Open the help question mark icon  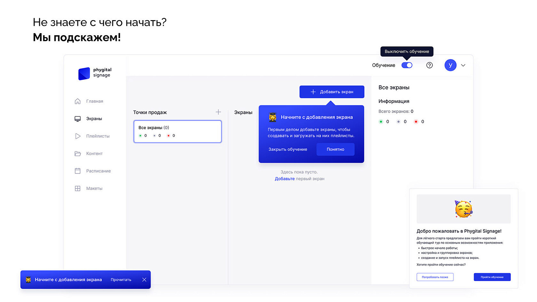point(429,65)
